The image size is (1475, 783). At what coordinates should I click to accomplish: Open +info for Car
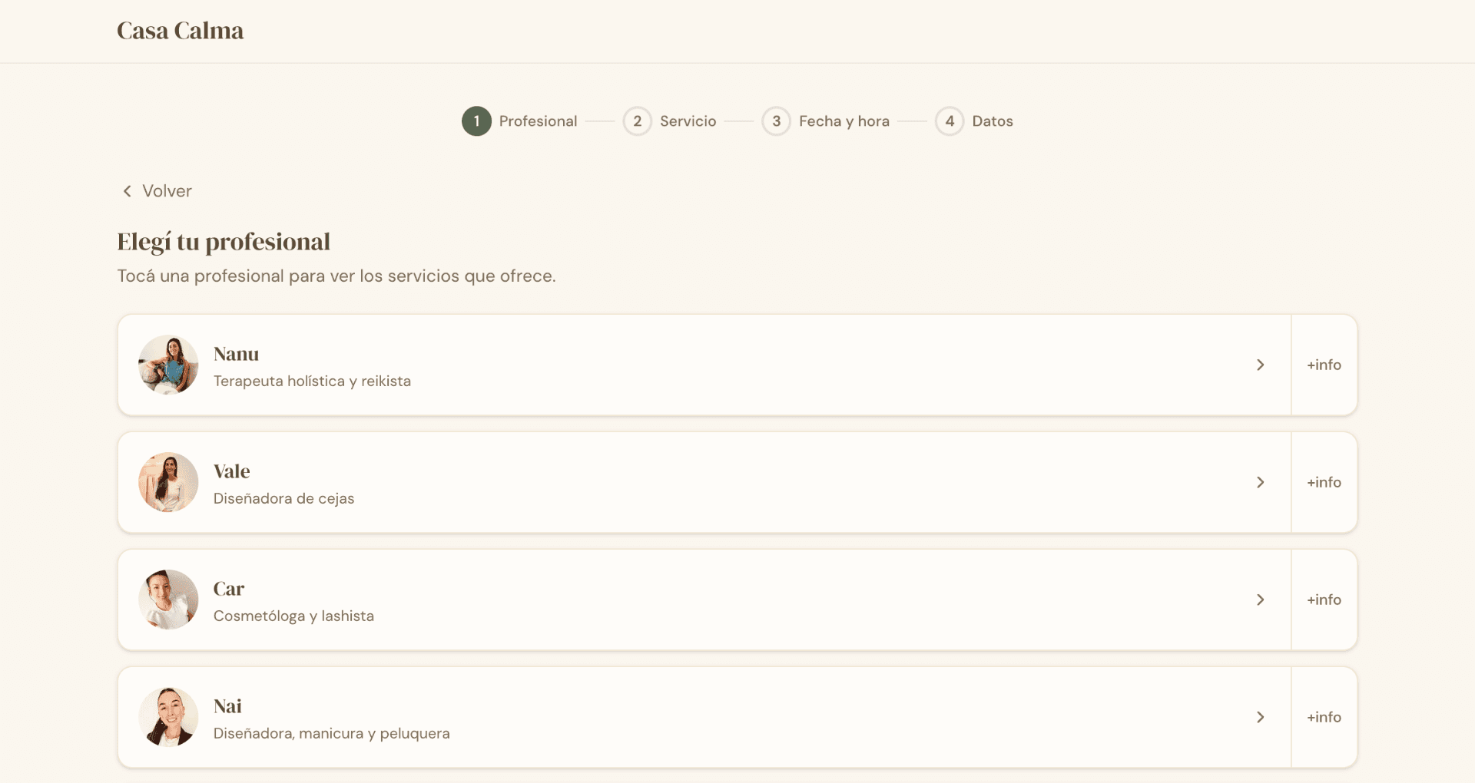1324,600
